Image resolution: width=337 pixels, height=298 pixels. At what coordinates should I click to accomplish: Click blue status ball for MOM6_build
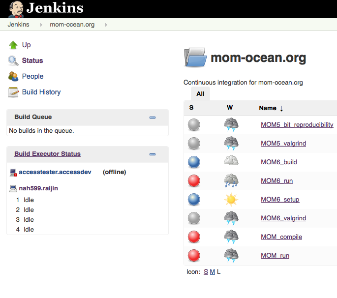pyautogui.click(x=194, y=162)
